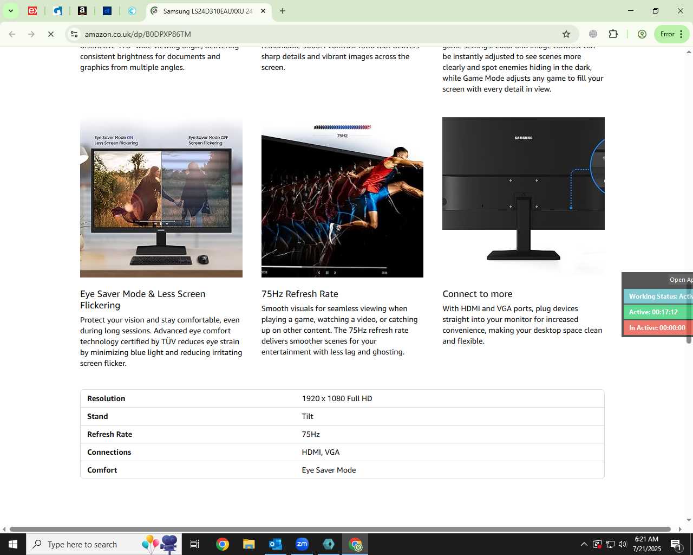Go back to the previous page
This screenshot has width=693, height=555.
point(12,34)
